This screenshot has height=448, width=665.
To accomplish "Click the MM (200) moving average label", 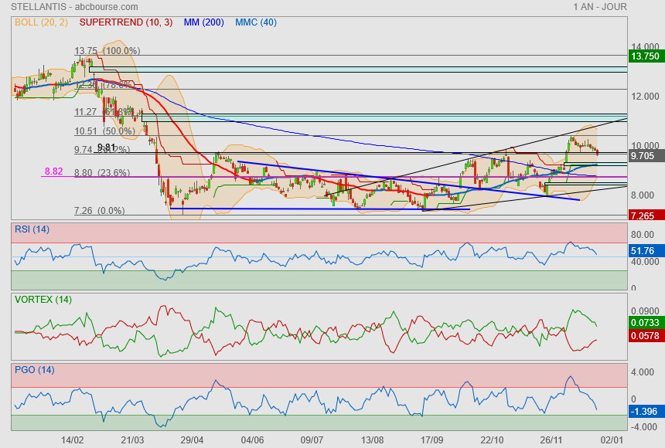I will [203, 22].
